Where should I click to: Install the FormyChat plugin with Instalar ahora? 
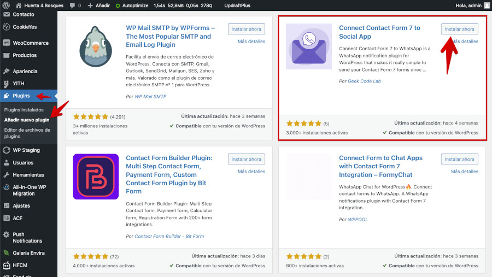[459, 159]
